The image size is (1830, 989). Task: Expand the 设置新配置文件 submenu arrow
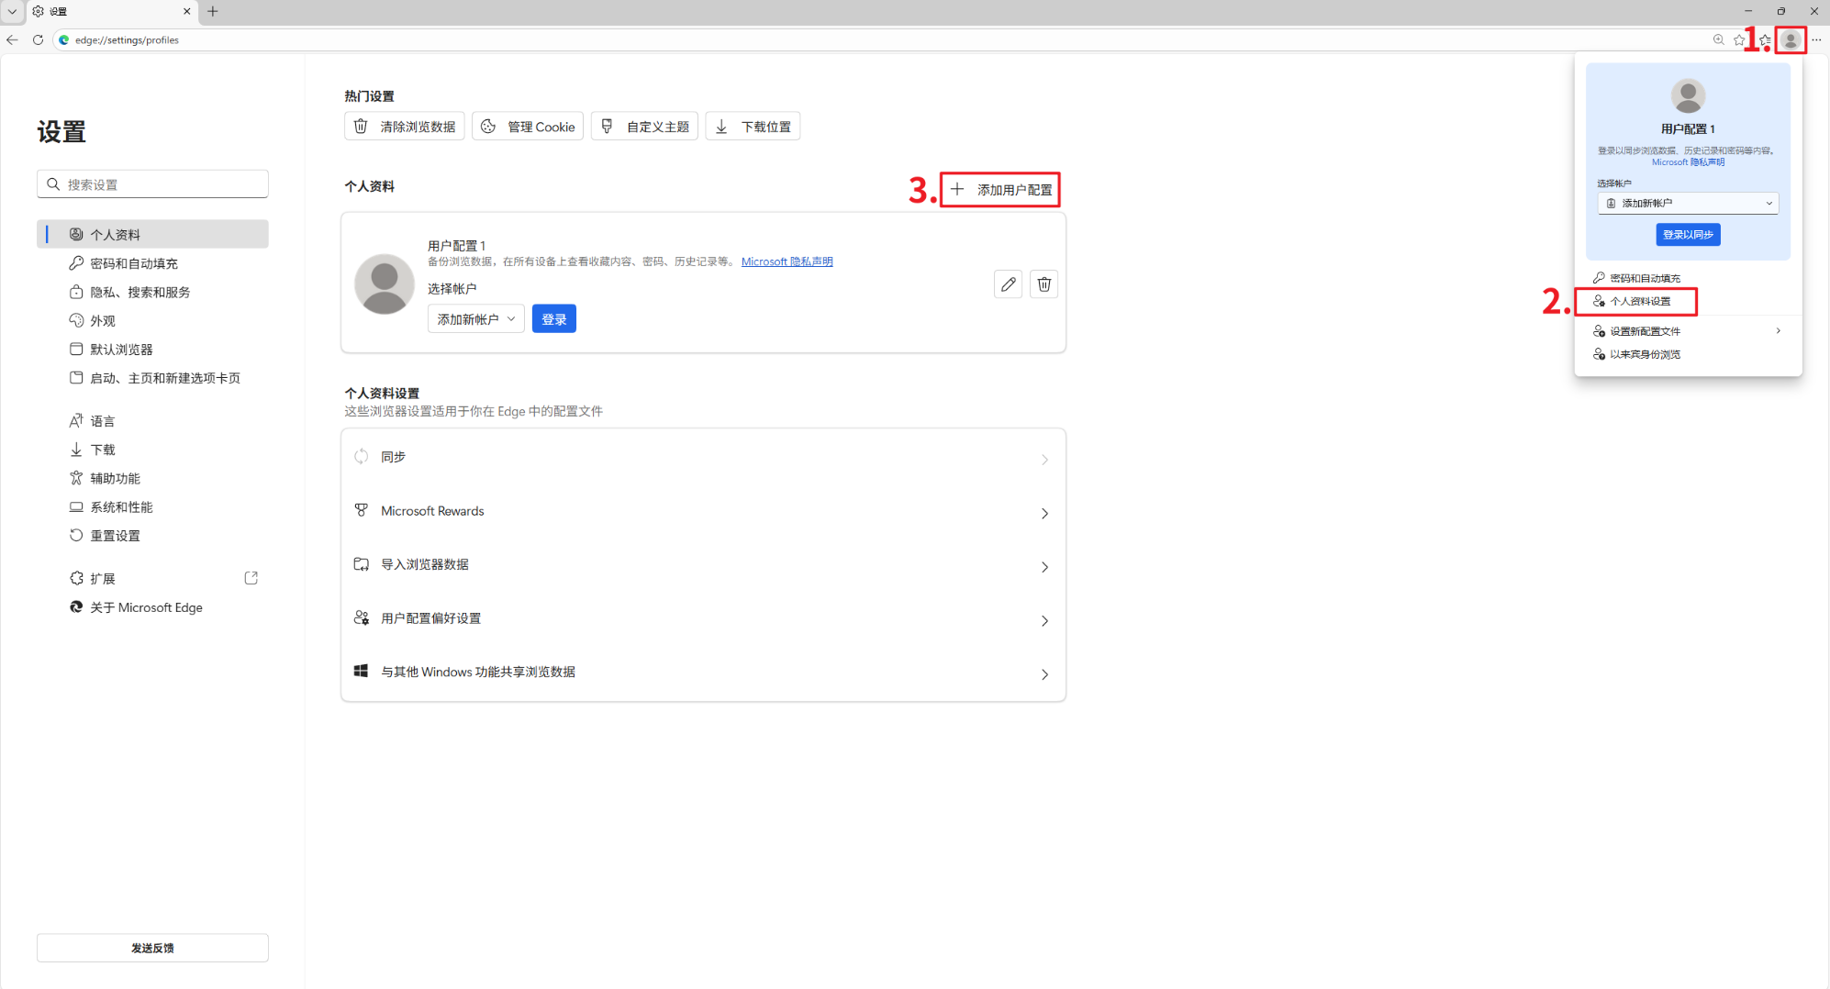[x=1778, y=330]
